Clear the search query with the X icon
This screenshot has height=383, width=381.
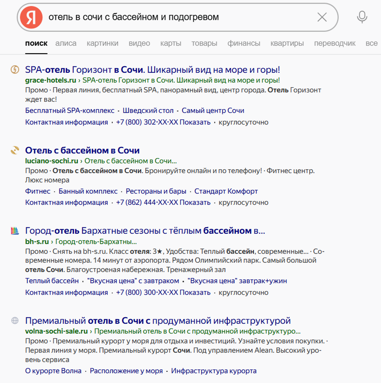point(322,17)
